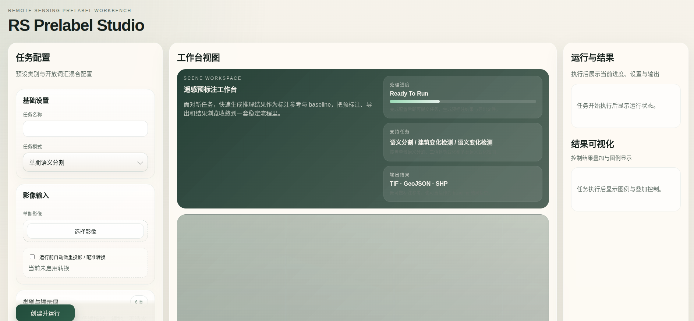
Task: Click the 当前未启用转换 status text
Action: coord(49,268)
